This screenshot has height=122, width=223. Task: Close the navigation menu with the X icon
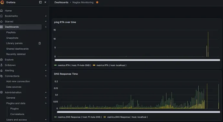[45, 2]
